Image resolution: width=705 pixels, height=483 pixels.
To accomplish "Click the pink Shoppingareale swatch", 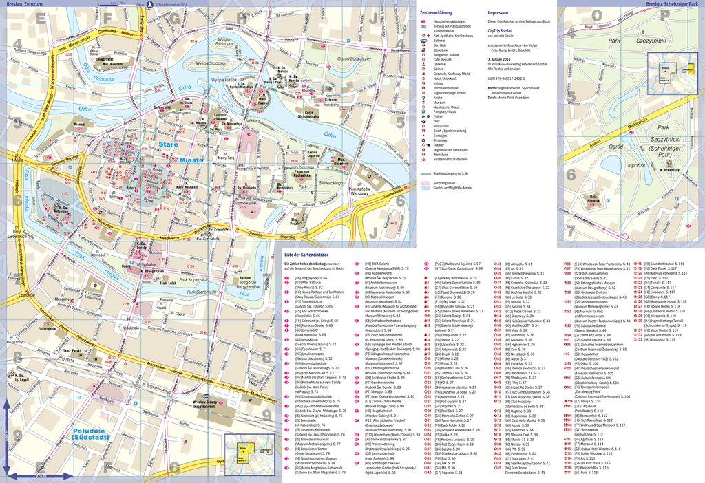I will click(x=426, y=183).
